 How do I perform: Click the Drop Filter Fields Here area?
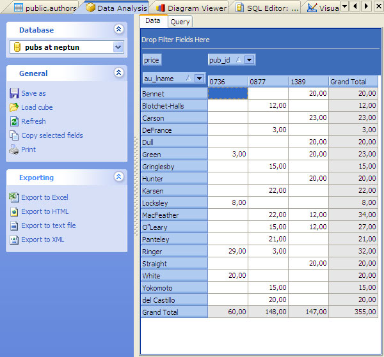point(260,40)
